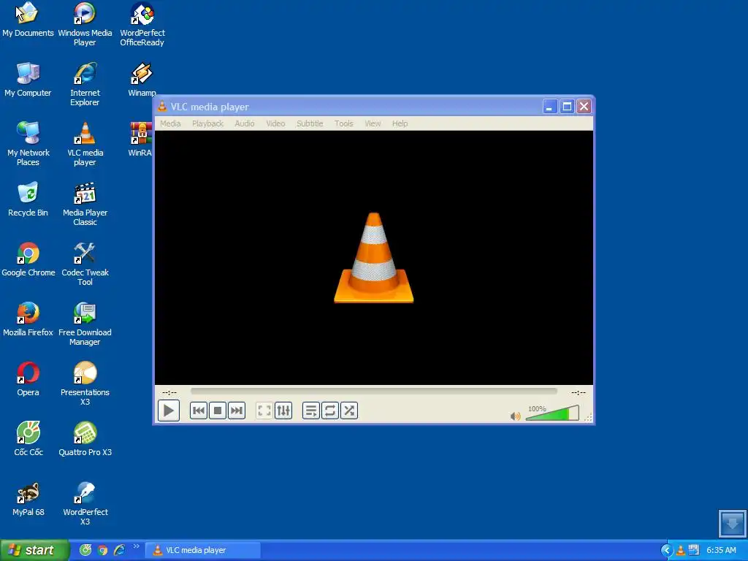Select the WordPerfect X3 desktop icon

tap(85, 504)
